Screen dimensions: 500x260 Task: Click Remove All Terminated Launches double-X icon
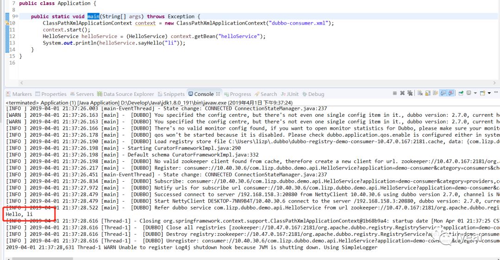[410, 93]
